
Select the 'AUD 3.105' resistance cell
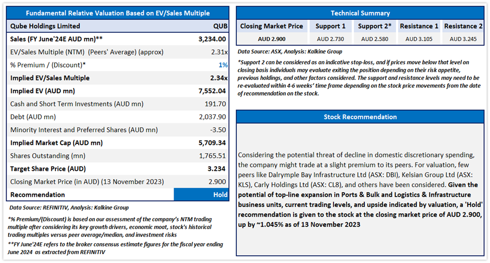419,39
